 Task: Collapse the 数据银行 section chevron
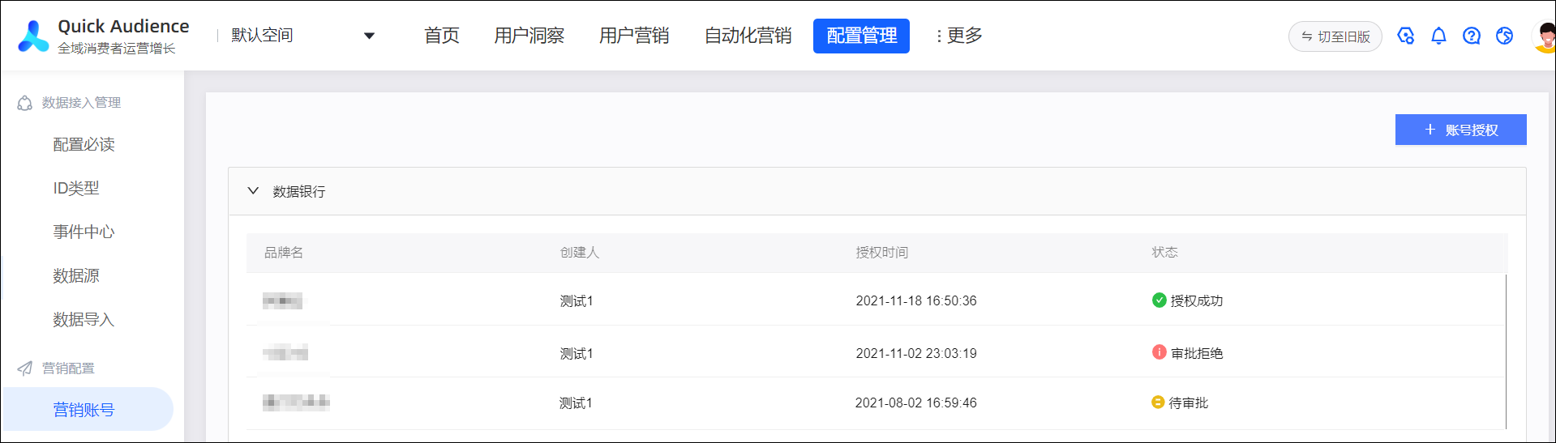(x=253, y=191)
